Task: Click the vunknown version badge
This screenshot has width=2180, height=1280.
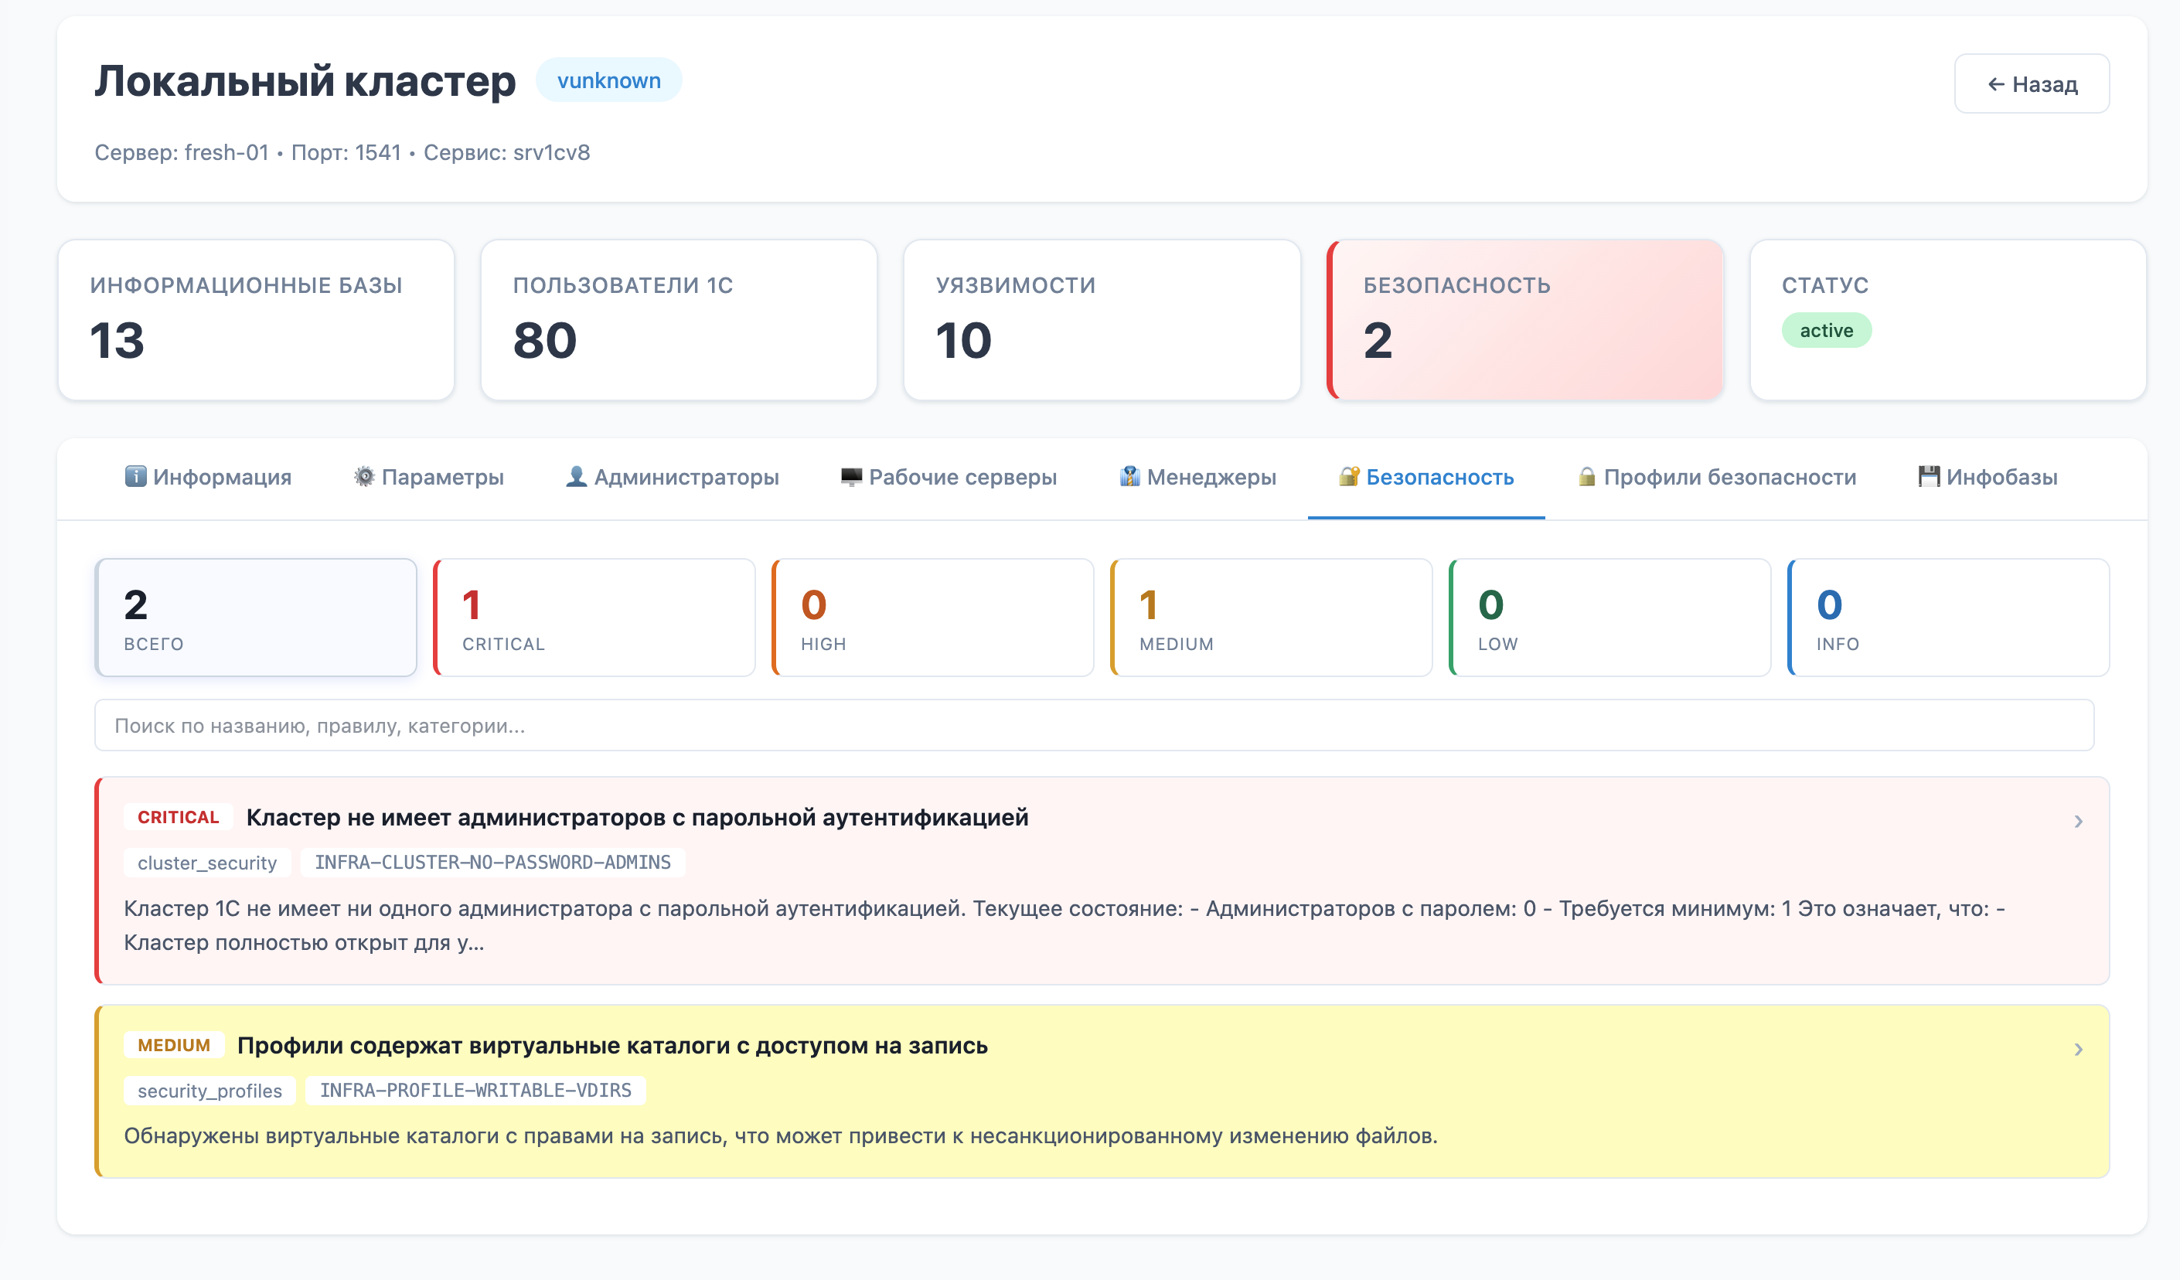Action: pyautogui.click(x=608, y=80)
